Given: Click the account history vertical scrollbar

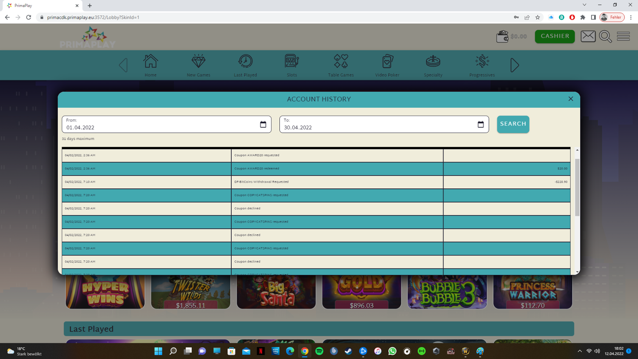Looking at the screenshot, I should 577,187.
